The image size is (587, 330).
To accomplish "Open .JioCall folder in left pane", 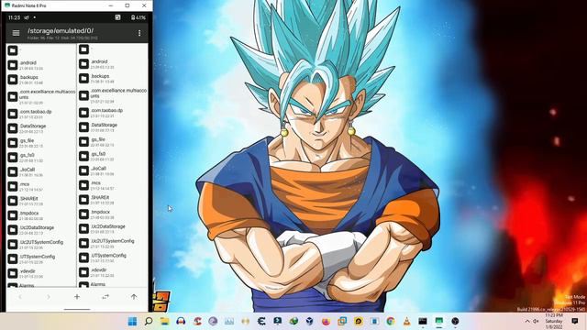I will (41, 171).
